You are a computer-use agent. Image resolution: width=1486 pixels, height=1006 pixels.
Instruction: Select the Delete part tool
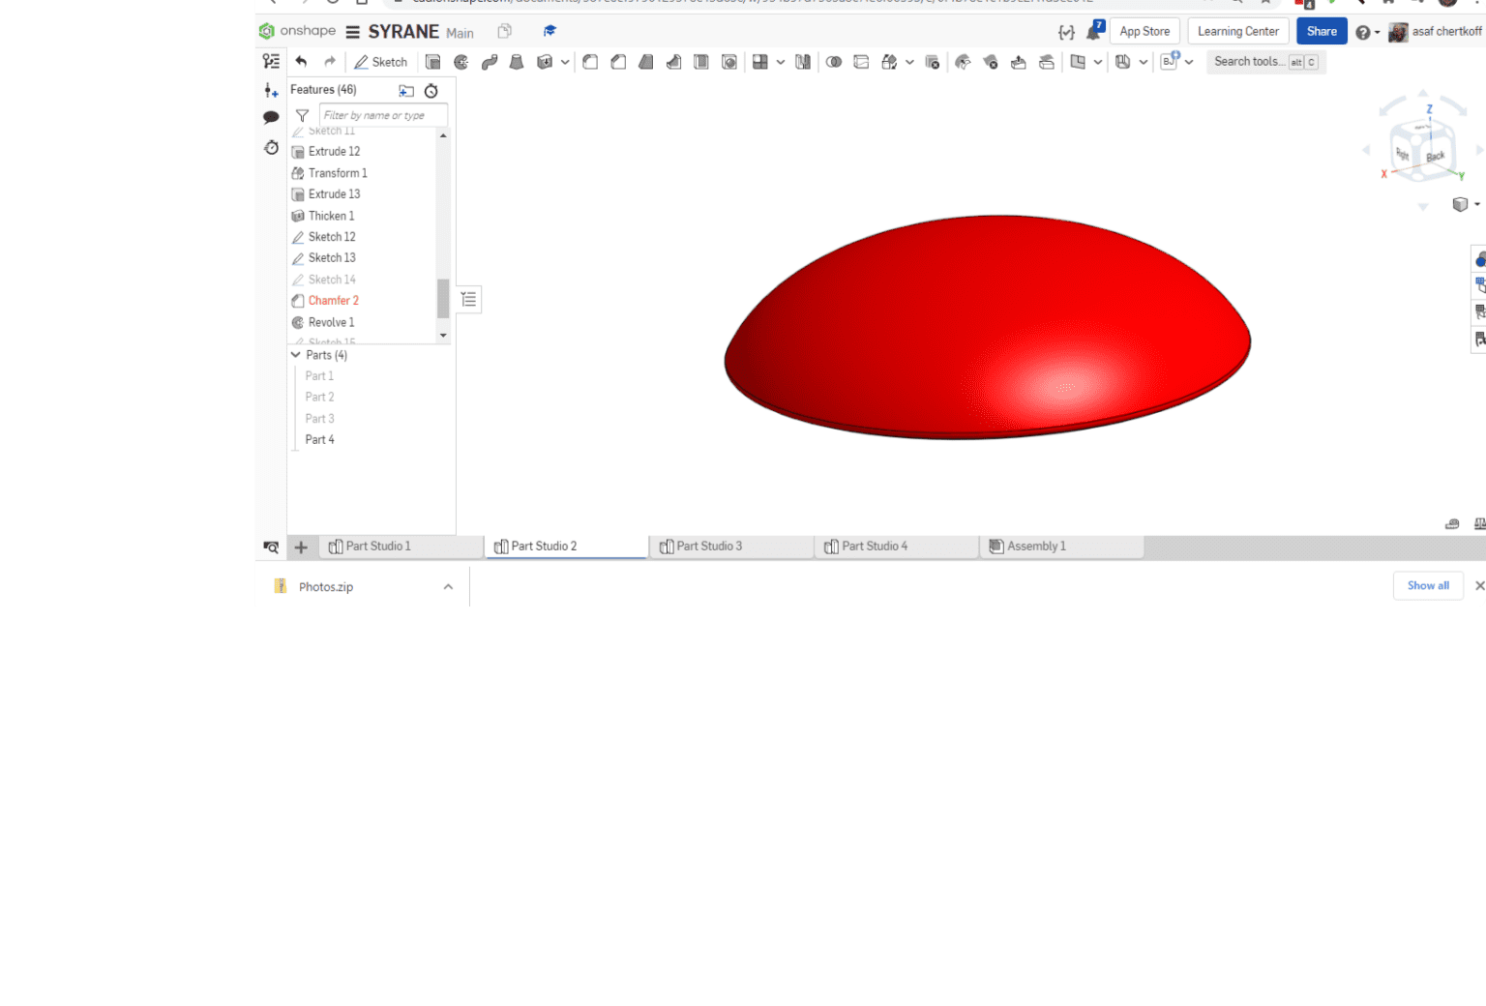tap(933, 62)
